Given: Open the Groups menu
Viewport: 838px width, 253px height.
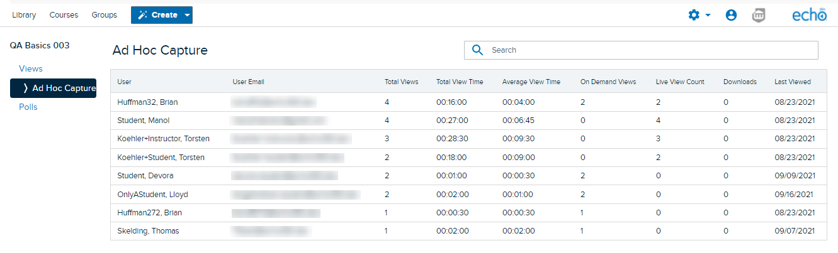Looking at the screenshot, I should [104, 15].
